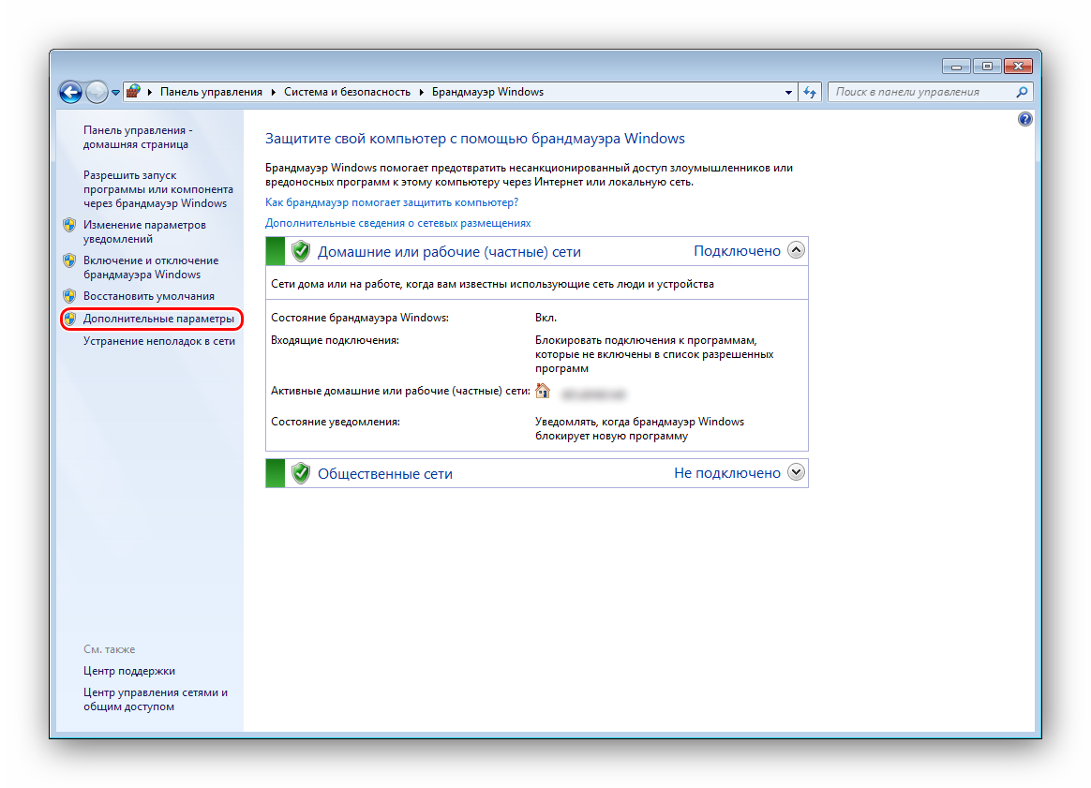Click 'Входящие подключения:' label

click(335, 340)
